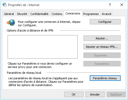Viewport: 128px width, 100px height.
Task: Click the Annuler button
Action: click(95, 94)
